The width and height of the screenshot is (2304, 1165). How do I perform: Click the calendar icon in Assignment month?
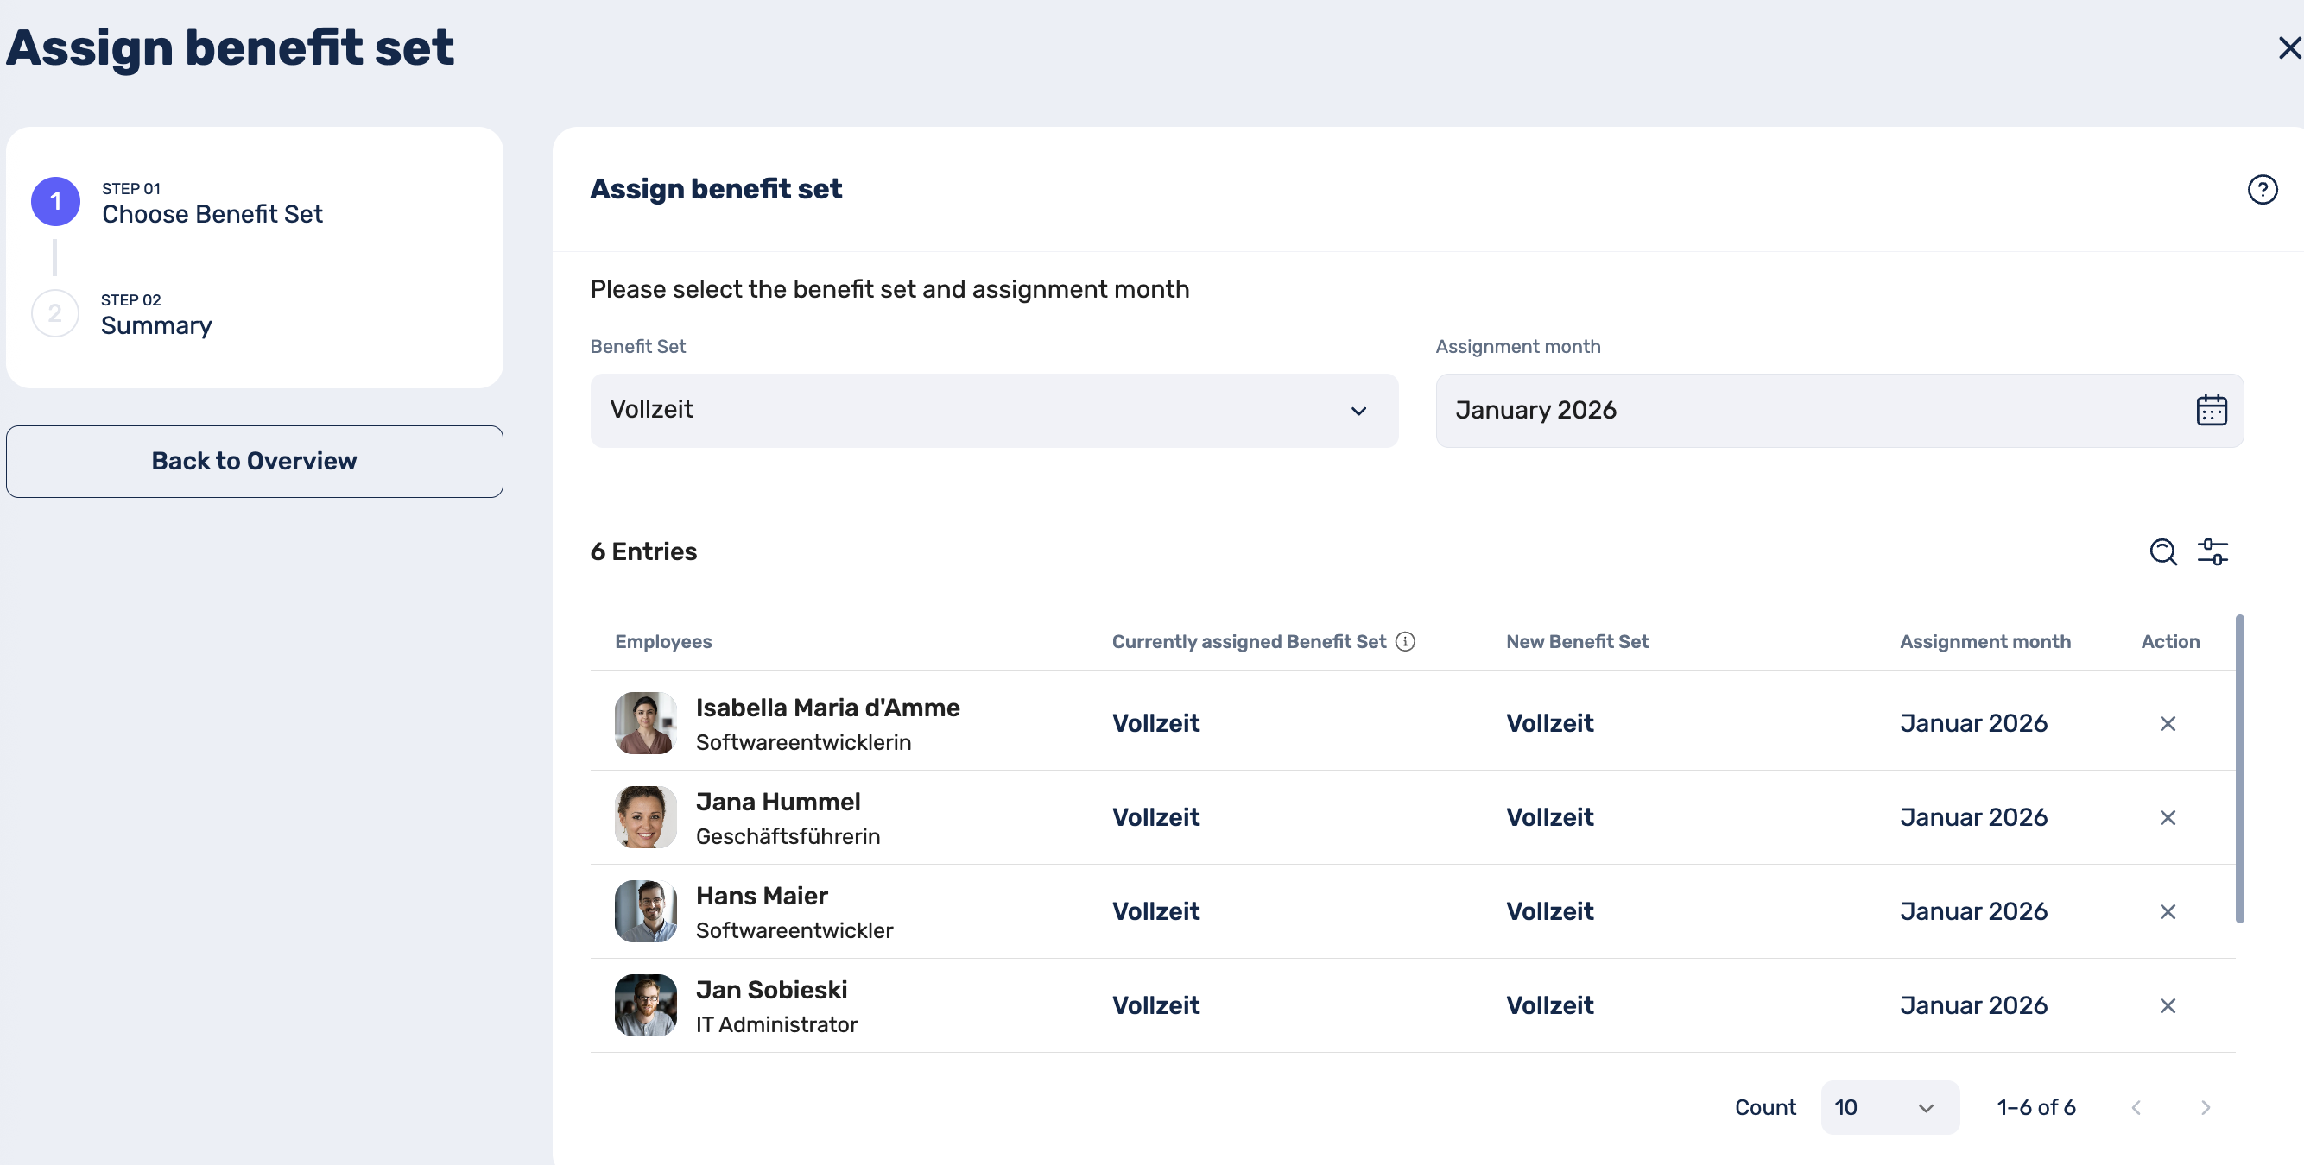(x=2210, y=411)
